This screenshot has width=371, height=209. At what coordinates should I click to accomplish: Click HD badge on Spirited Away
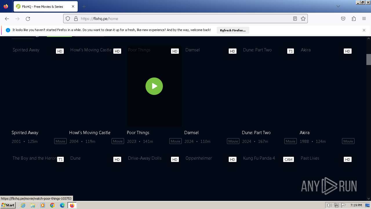60,51
